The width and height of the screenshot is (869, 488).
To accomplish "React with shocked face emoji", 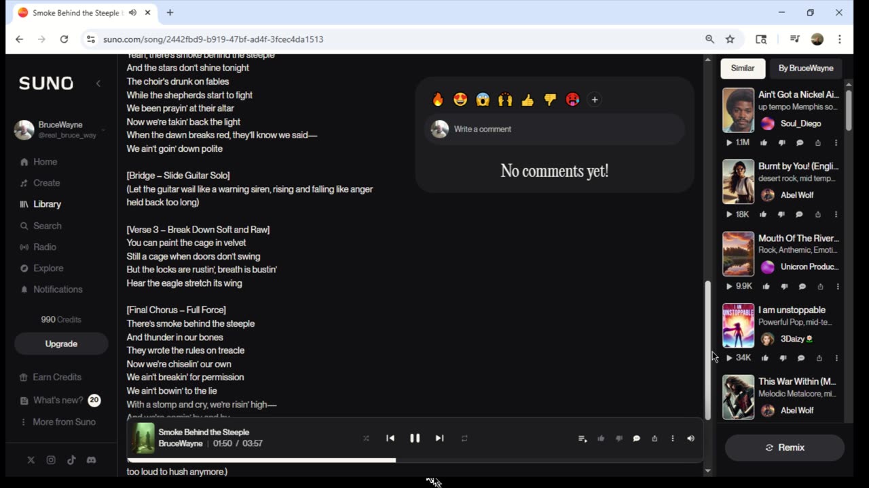I will (483, 100).
